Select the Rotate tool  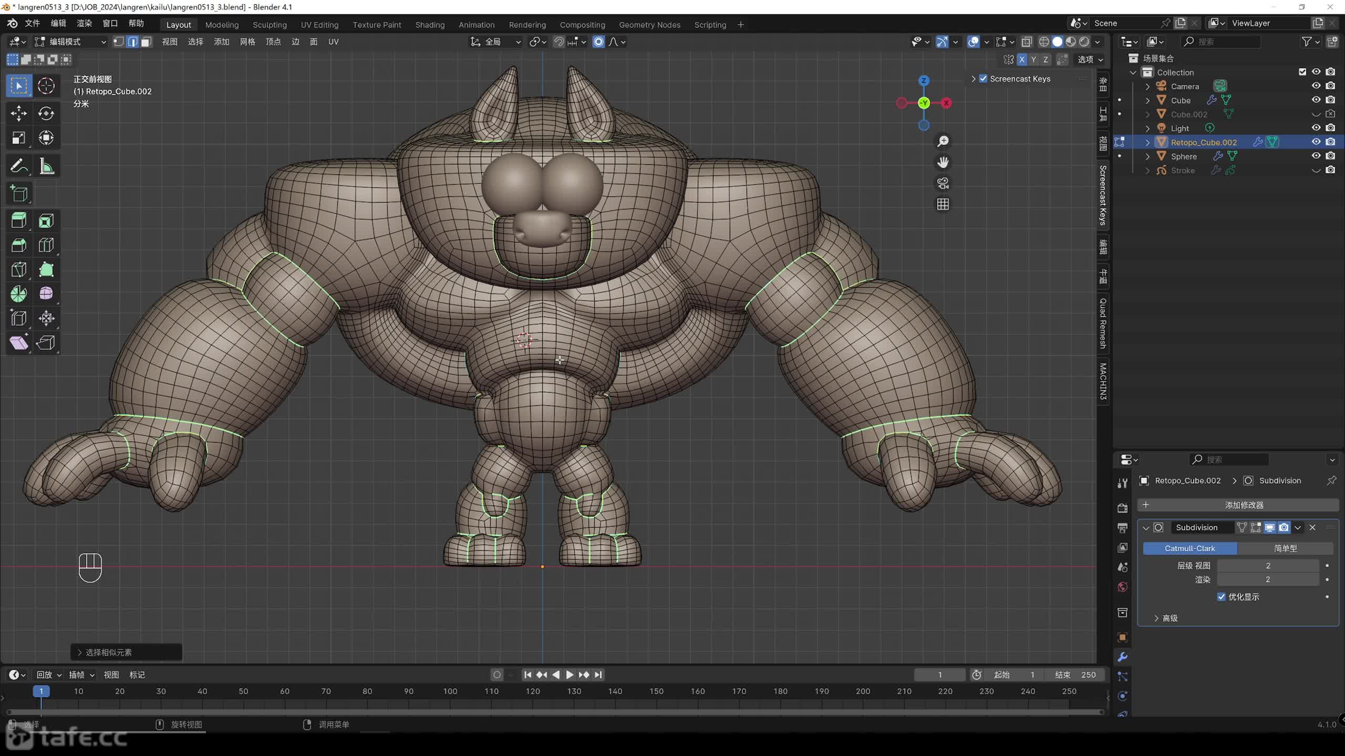tap(46, 113)
